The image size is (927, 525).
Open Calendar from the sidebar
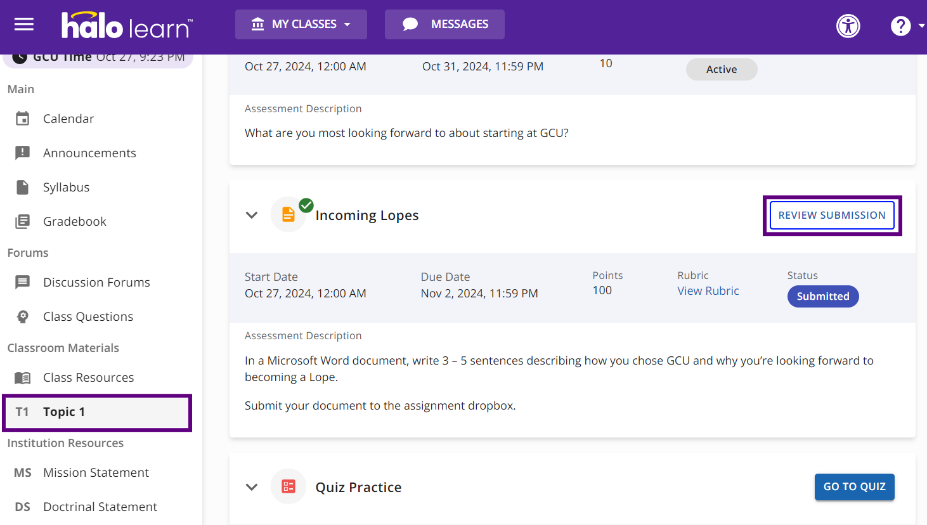(68, 119)
